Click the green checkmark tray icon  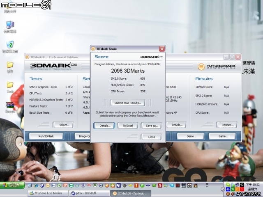point(228,185)
